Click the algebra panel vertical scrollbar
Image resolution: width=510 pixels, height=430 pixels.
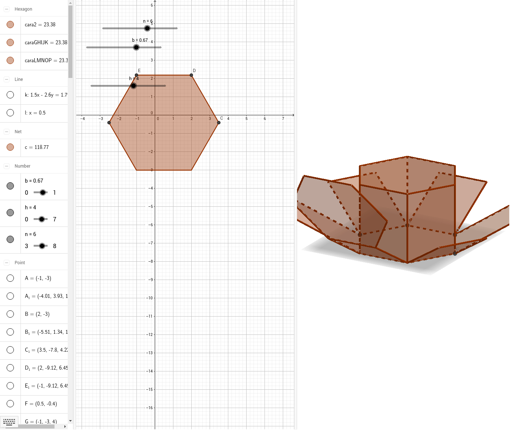click(x=70, y=37)
